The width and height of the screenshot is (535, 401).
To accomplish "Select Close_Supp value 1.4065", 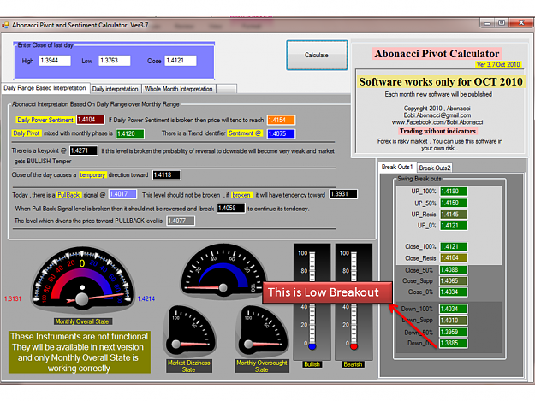I will tap(454, 281).
